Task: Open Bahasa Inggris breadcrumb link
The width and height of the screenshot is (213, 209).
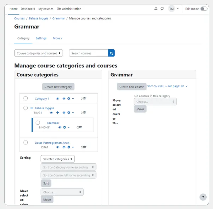Action: (38, 18)
